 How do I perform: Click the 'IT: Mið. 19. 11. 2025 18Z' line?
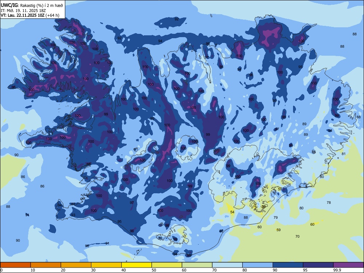[23, 11]
